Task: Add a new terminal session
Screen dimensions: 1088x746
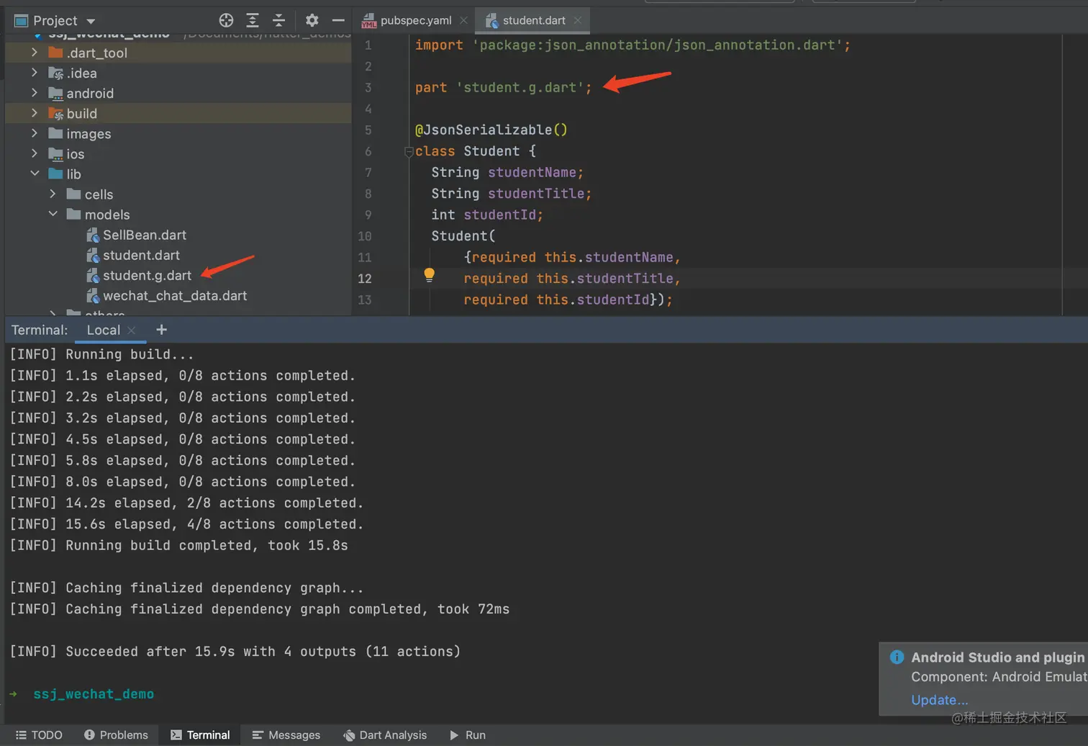Action: click(x=161, y=329)
